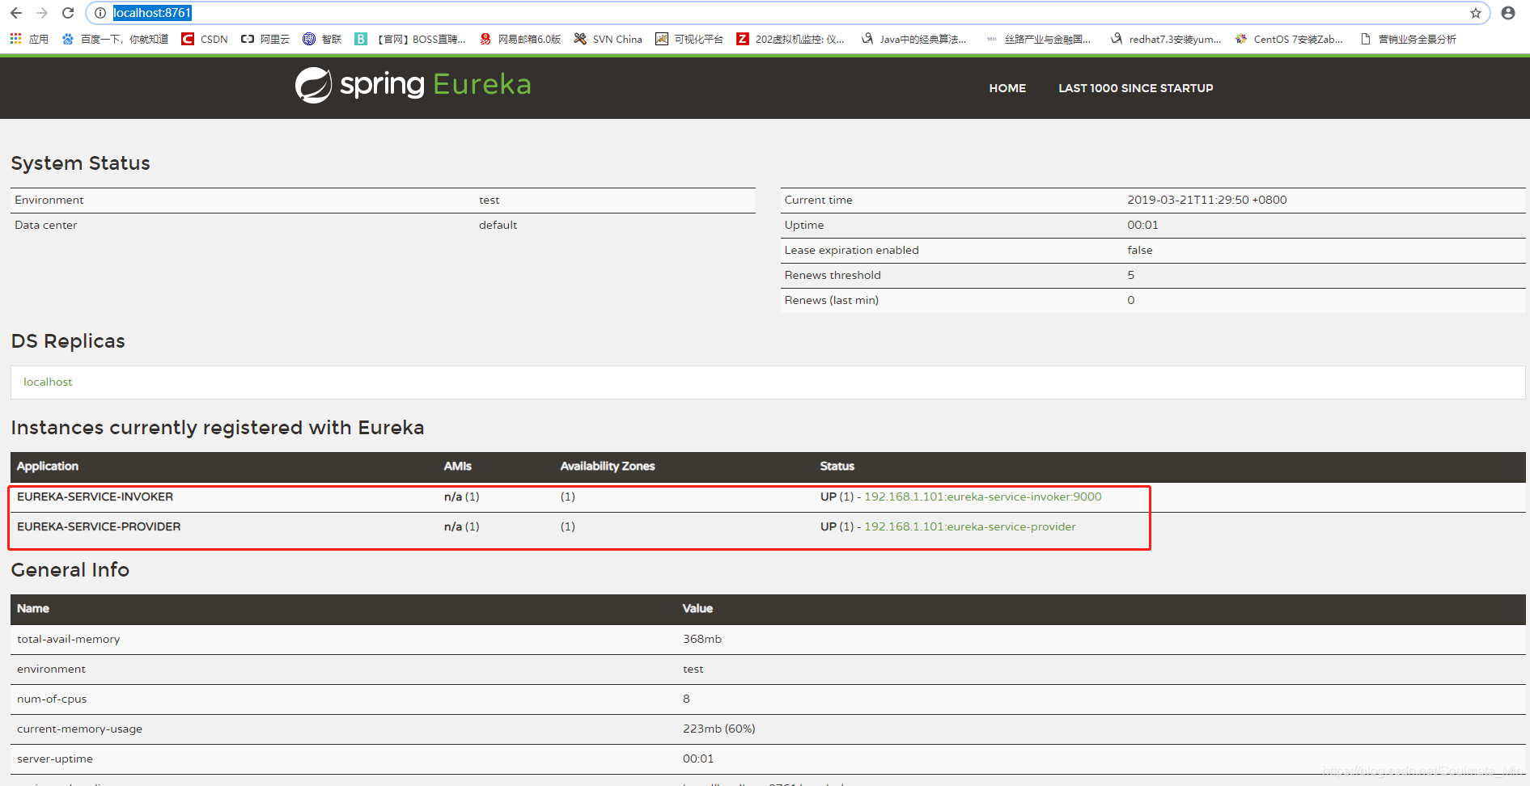Open the 网易邮箱6.0版 bookmark
Viewport: 1530px width, 786px height.
520,39
